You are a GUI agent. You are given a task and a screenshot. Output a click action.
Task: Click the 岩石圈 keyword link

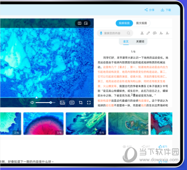[x=110, y=106]
